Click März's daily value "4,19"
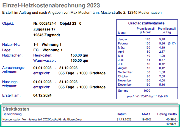Screen dimensions: 180x127 point(162,48)
